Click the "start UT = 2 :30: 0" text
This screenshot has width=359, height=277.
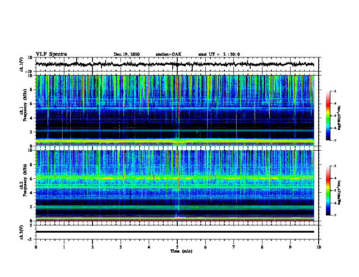click(219, 54)
